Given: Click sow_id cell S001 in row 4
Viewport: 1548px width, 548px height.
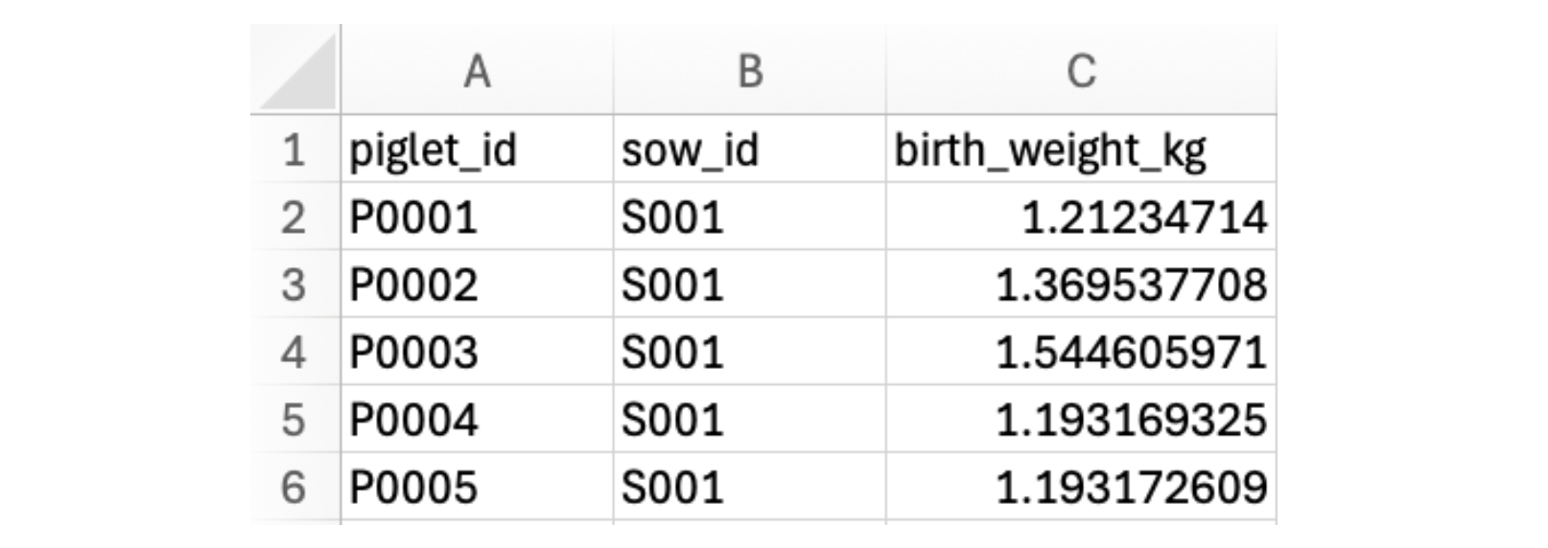Looking at the screenshot, I should pos(749,353).
